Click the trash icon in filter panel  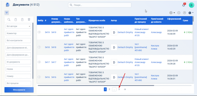(x=29, y=19)
